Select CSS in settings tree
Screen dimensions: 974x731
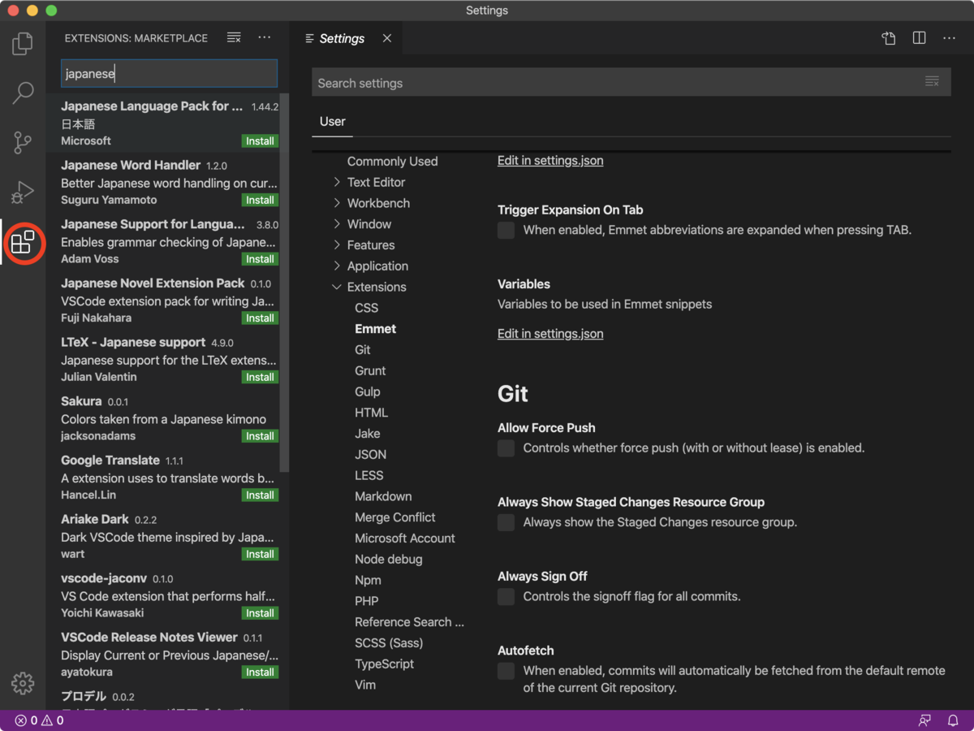(366, 308)
